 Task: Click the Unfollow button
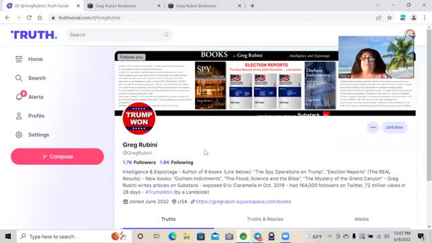pos(394,128)
